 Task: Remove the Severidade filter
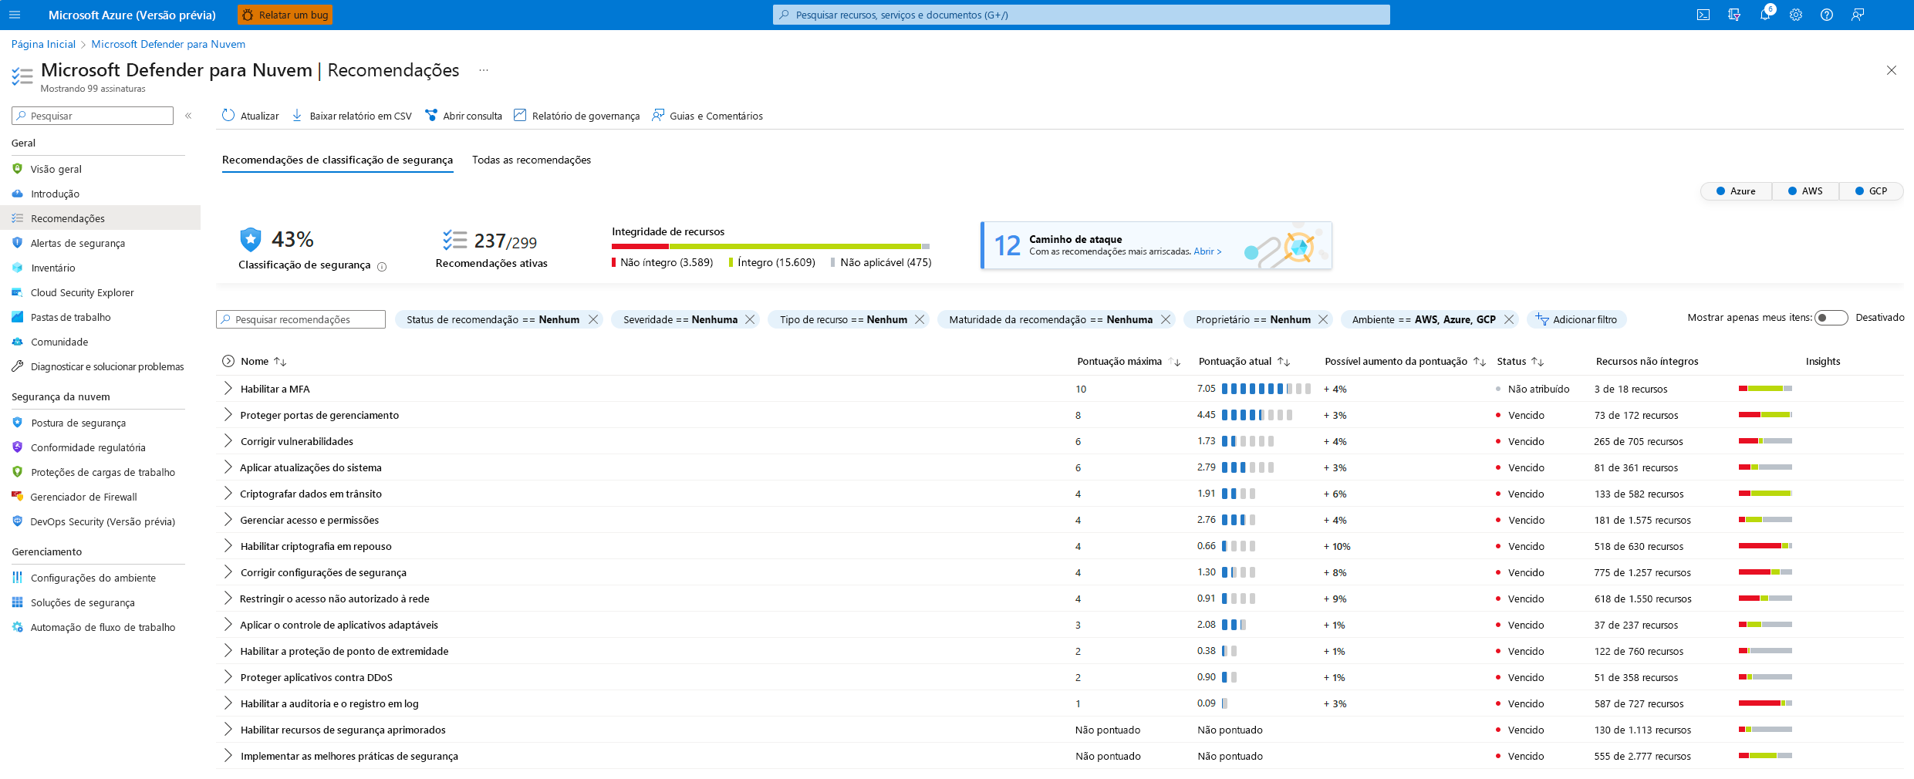[750, 319]
